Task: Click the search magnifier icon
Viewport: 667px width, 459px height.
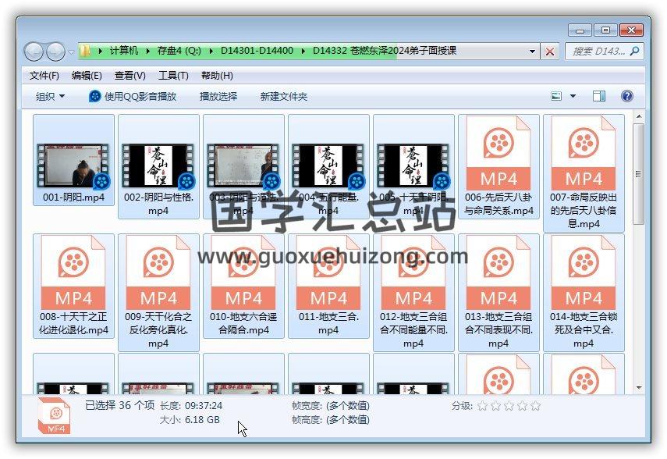Action: pos(634,51)
